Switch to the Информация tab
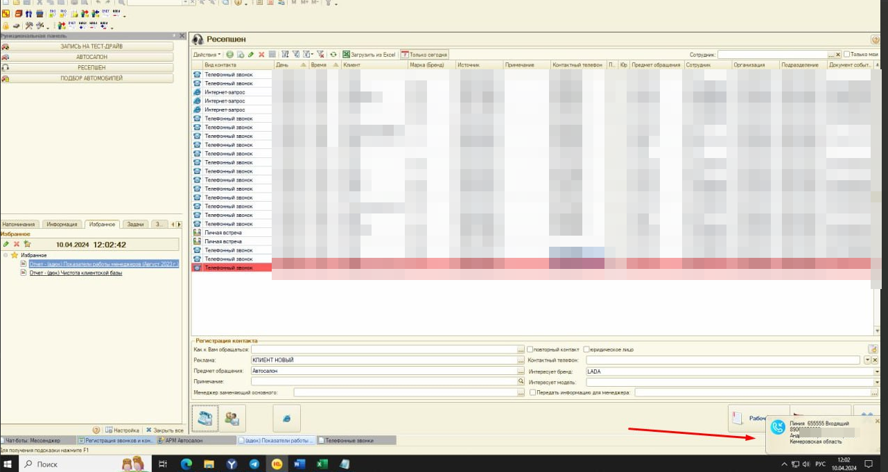This screenshot has height=472, width=888. (x=62, y=224)
